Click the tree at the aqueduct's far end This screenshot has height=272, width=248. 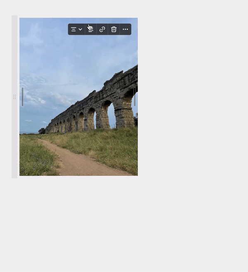42,131
